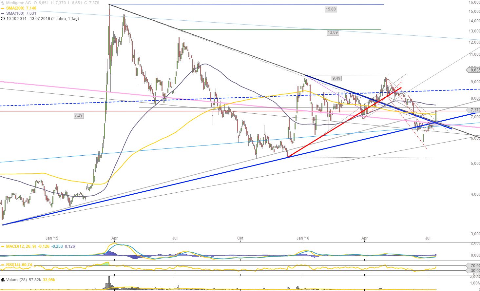
Task: Toggle visibility of the SMA(200) indicator
Action: [15, 8]
